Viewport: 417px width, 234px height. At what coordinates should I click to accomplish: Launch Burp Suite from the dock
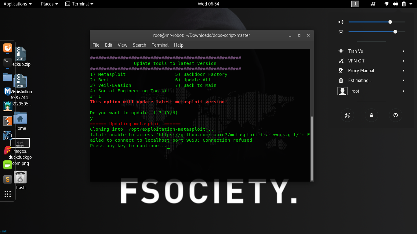point(8,121)
